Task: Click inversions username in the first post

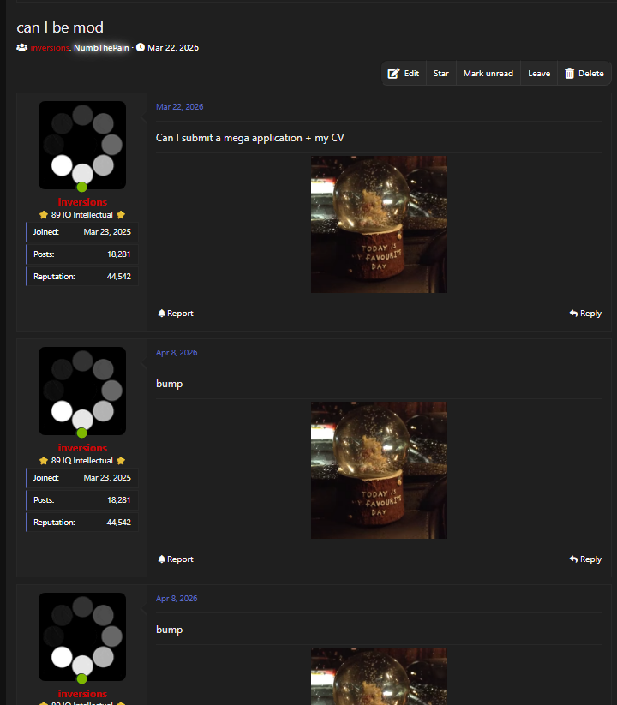Action: click(82, 202)
